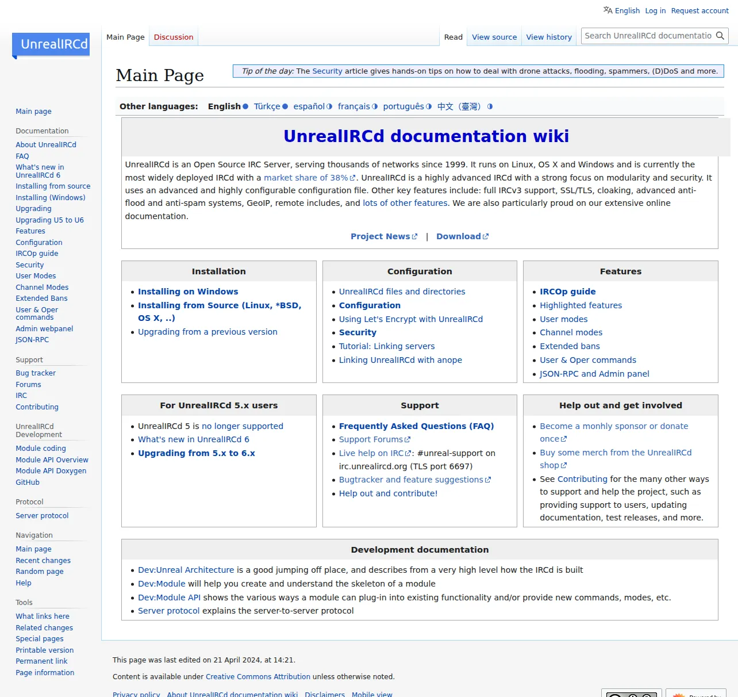Focus the Search UnrealIRCd documentation field
This screenshot has height=697, width=738.
tap(648, 36)
